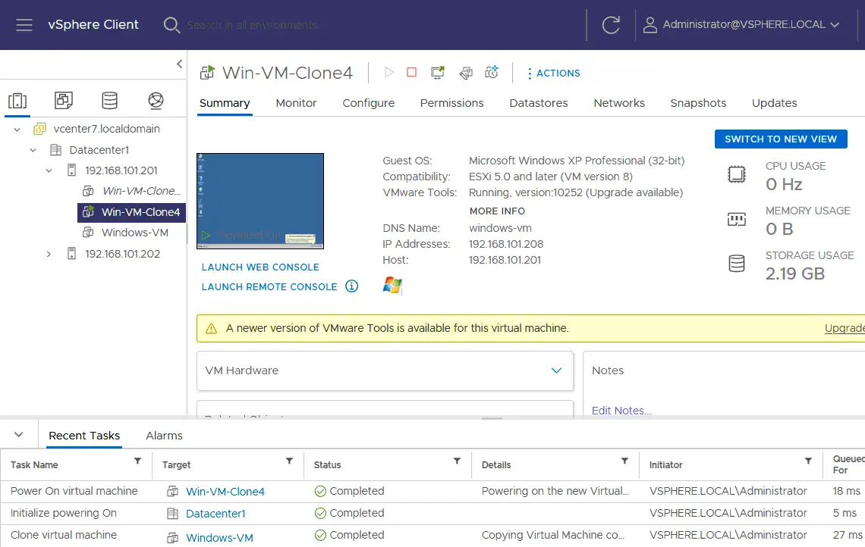Click the Take Snapshot toolbar icon
Screen dimensions: 865x547
[492, 72]
